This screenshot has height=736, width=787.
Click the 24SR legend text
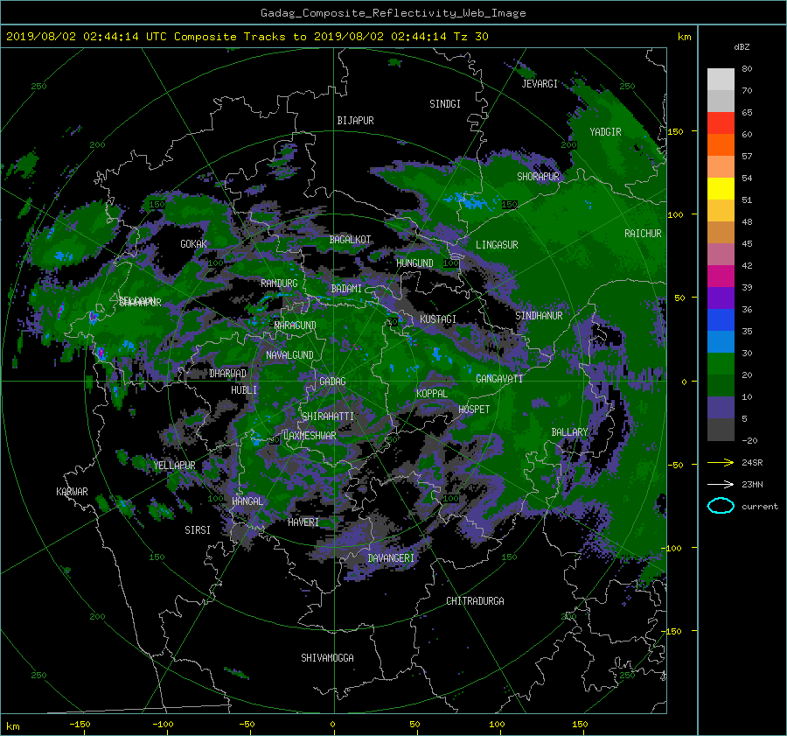pyautogui.click(x=752, y=462)
